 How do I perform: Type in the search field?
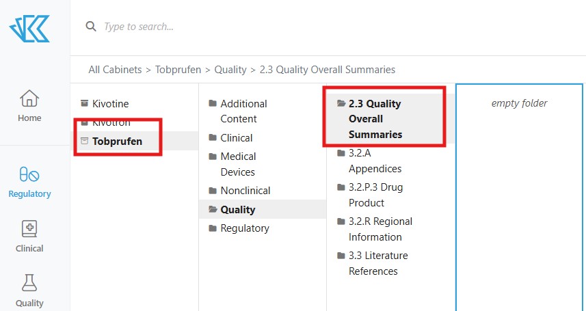click(x=274, y=27)
